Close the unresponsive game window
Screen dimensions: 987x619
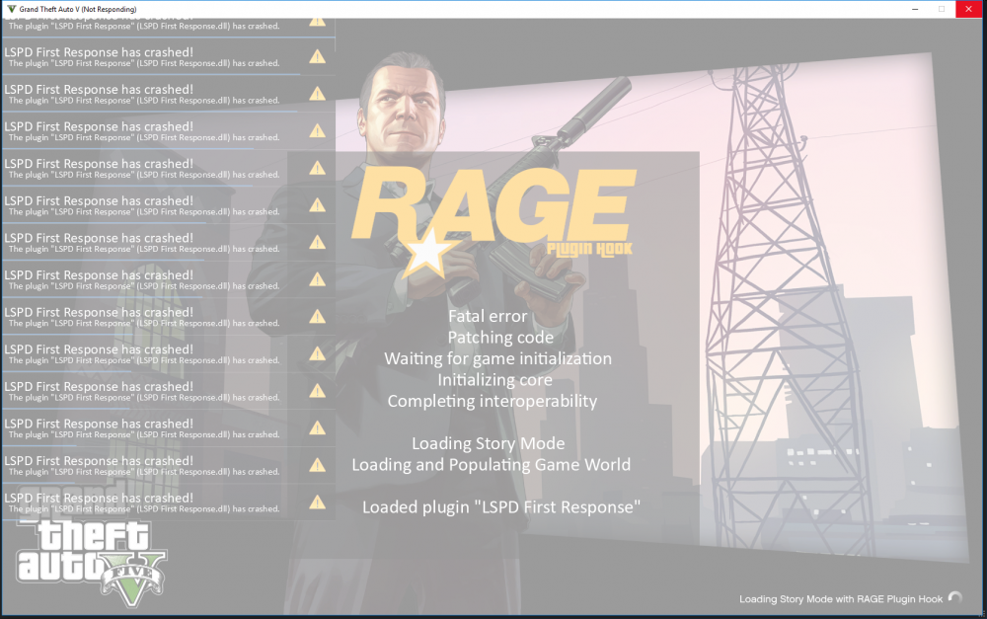(x=968, y=9)
